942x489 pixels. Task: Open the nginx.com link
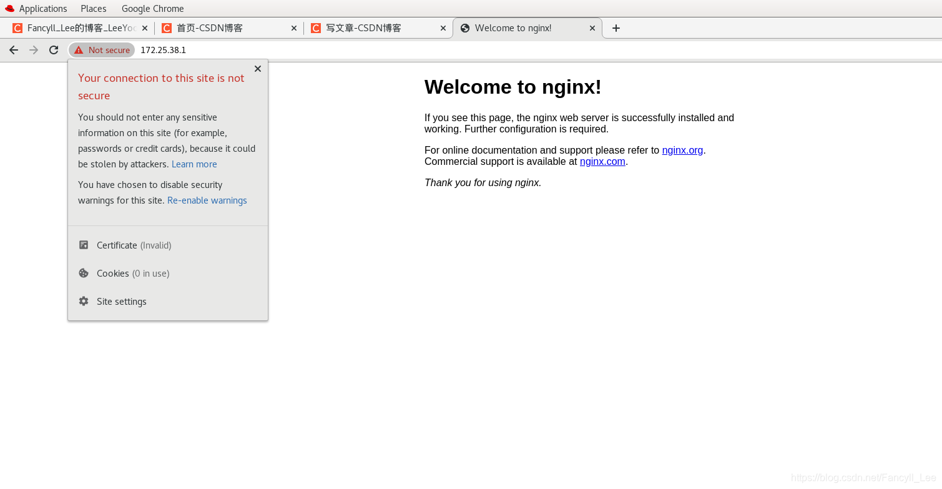coord(602,161)
